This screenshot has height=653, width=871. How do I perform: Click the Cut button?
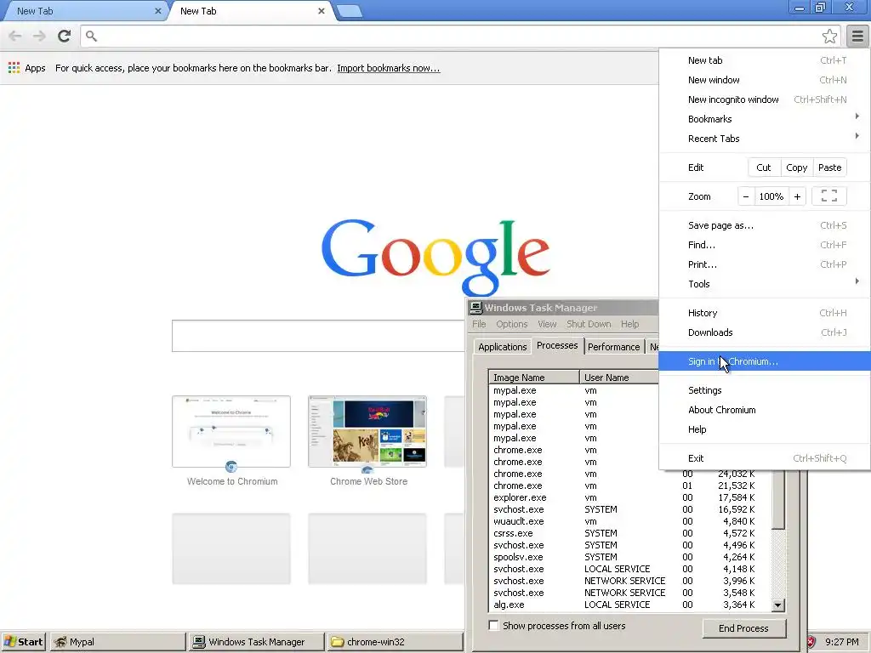pos(764,168)
